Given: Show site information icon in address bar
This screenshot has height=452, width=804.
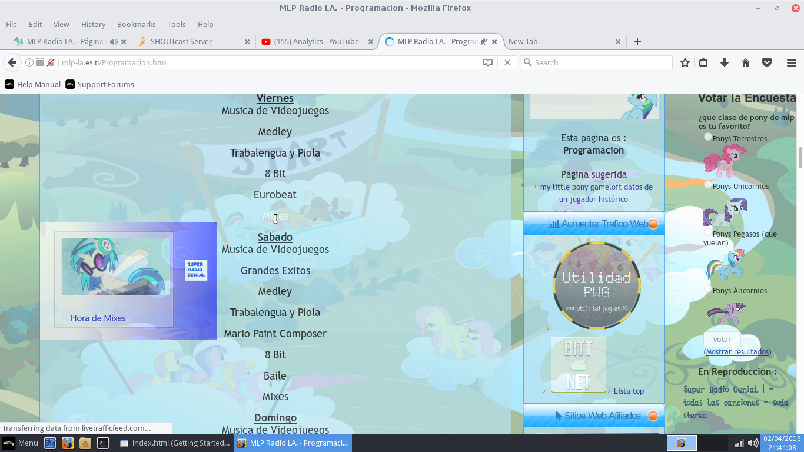Looking at the screenshot, I should coord(29,62).
